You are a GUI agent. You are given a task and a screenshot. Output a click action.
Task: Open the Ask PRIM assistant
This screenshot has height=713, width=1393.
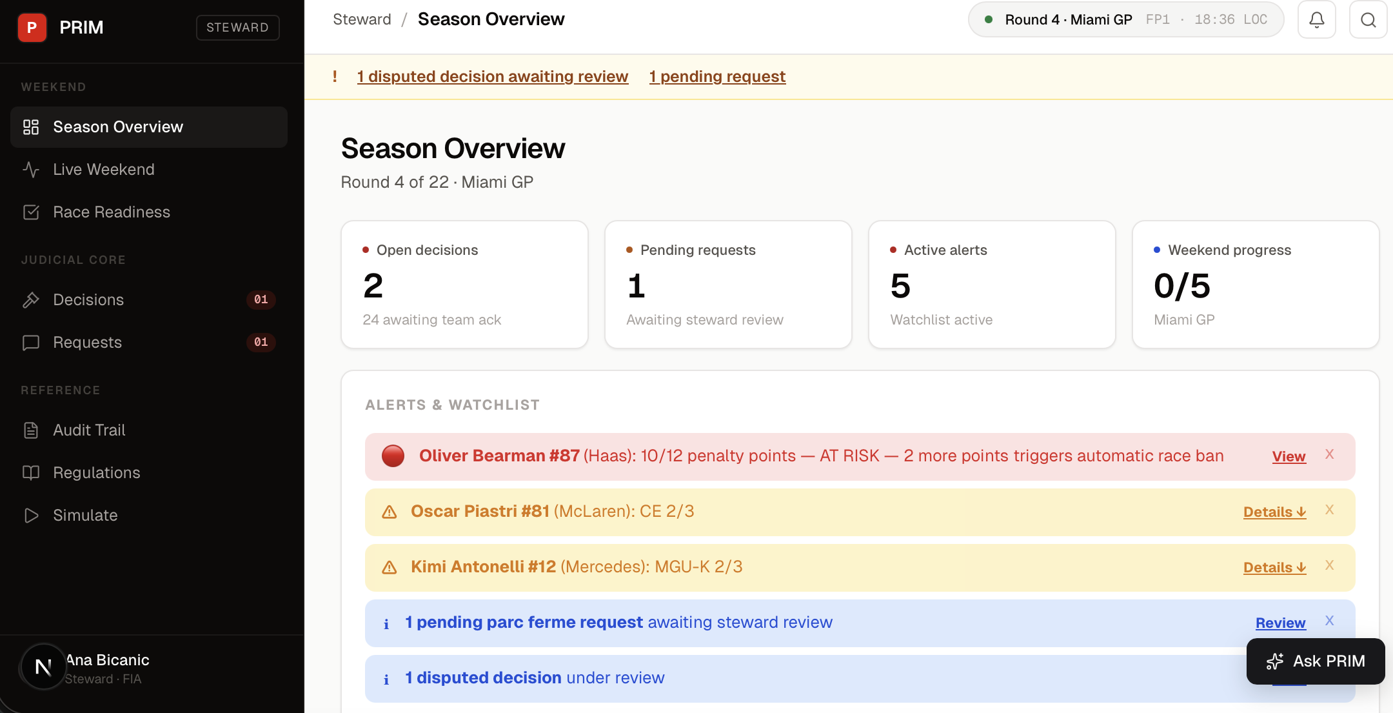(x=1316, y=661)
